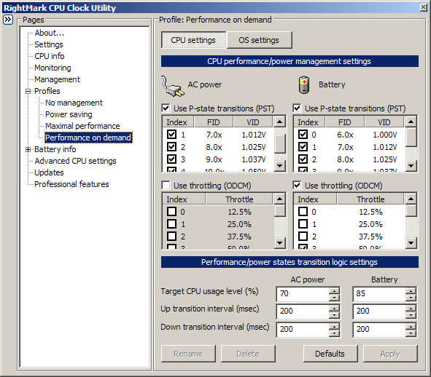Click the double-arrow collapse pages icon
The height and width of the screenshot is (377, 431).
pyautogui.click(x=8, y=20)
